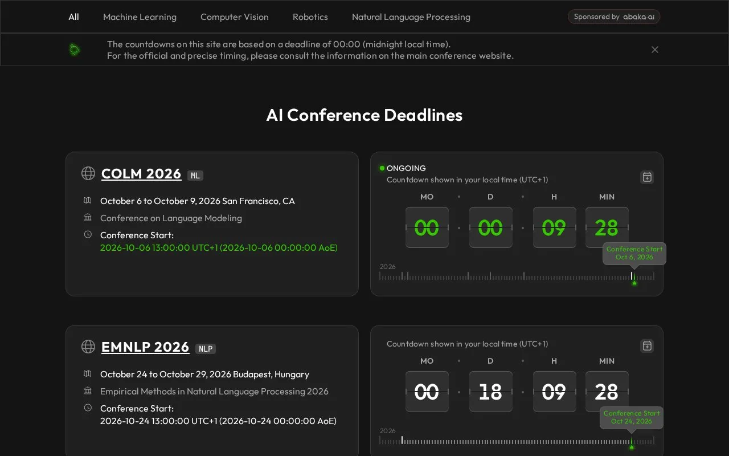Image resolution: width=729 pixels, height=456 pixels.
Task: Filter by Robotics conferences
Action: (x=310, y=17)
